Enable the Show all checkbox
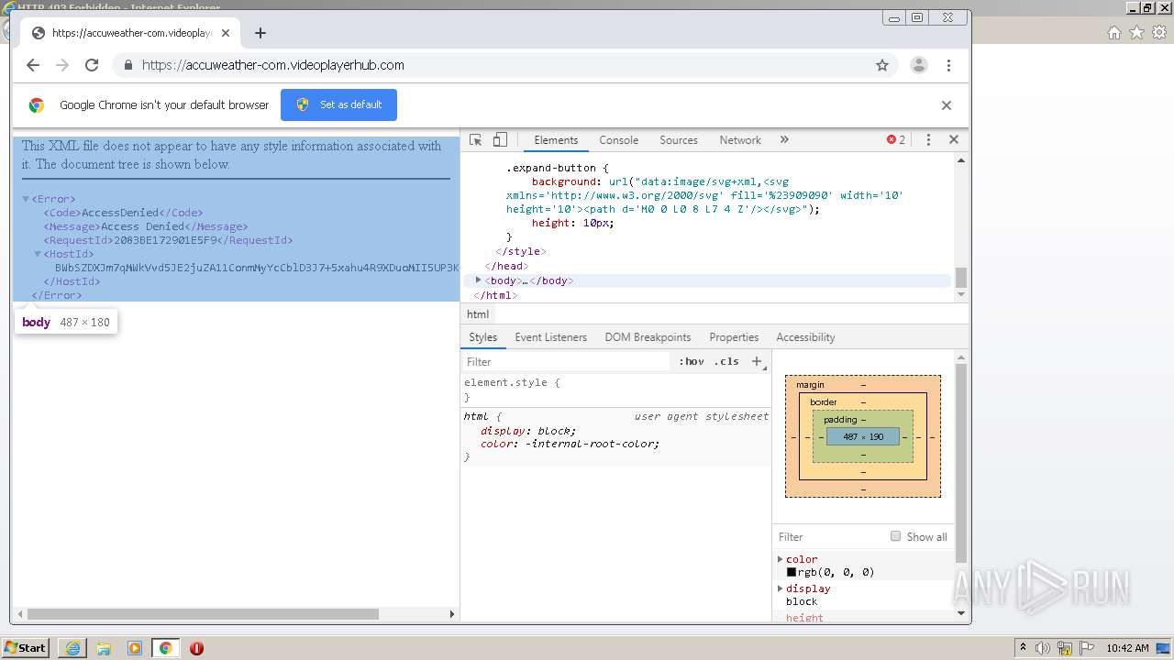 tap(895, 536)
